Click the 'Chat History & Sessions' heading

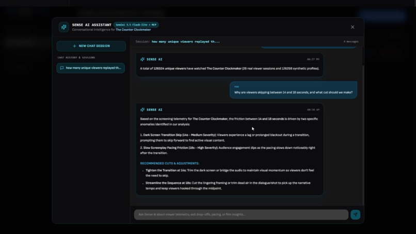[76, 57]
